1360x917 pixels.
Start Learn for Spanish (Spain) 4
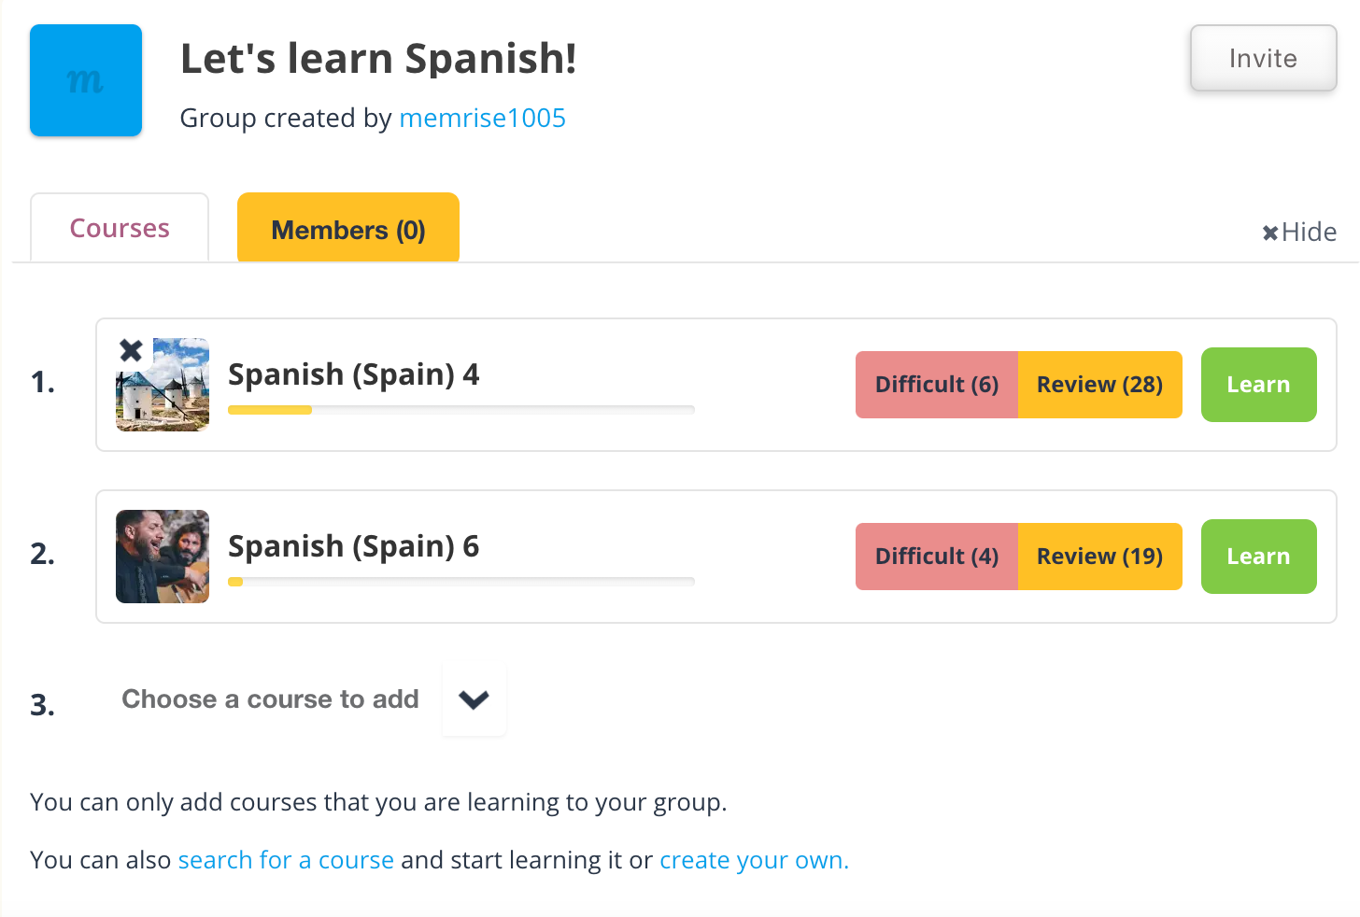click(x=1258, y=385)
